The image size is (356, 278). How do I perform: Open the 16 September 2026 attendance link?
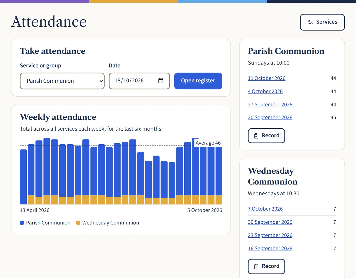[x=270, y=249]
